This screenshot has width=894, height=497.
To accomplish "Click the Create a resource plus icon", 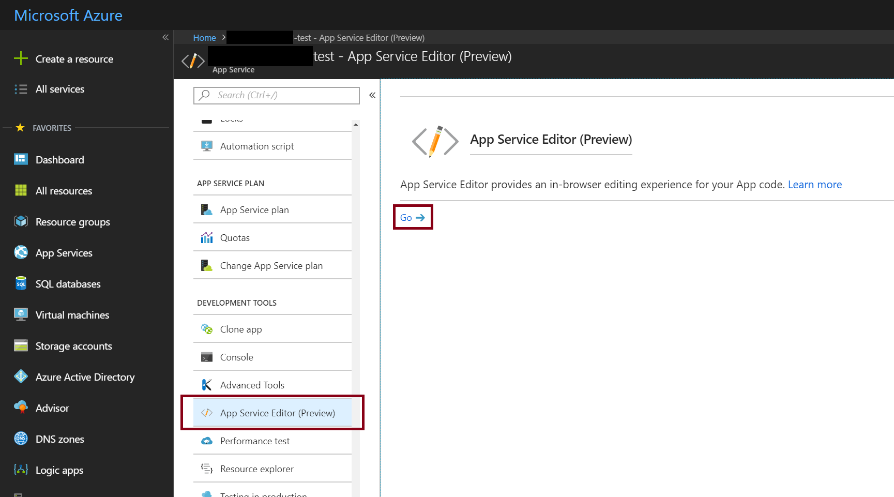I will 21,58.
